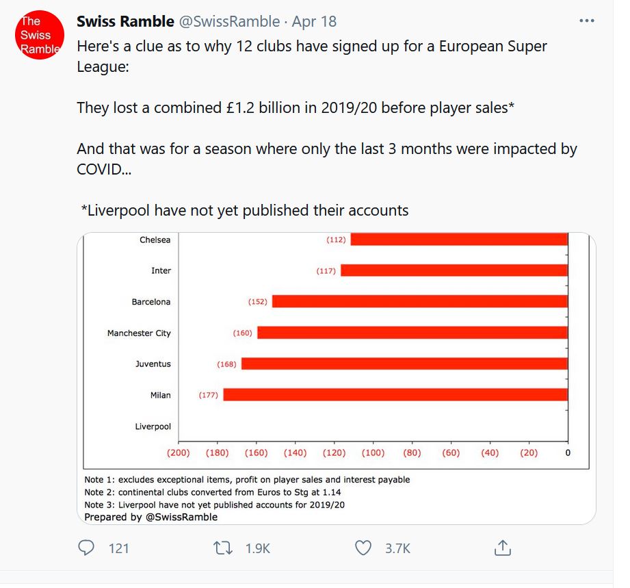This screenshot has height=588, width=630.
Task: Click the reply speech bubble icon
Action: click(87, 548)
